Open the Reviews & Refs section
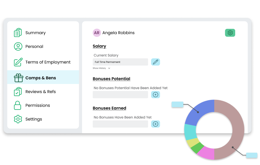260x165 pixels. 40,92
